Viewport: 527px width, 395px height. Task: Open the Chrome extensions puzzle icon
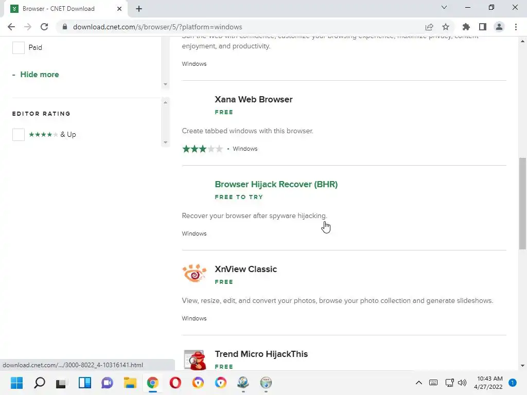(466, 27)
